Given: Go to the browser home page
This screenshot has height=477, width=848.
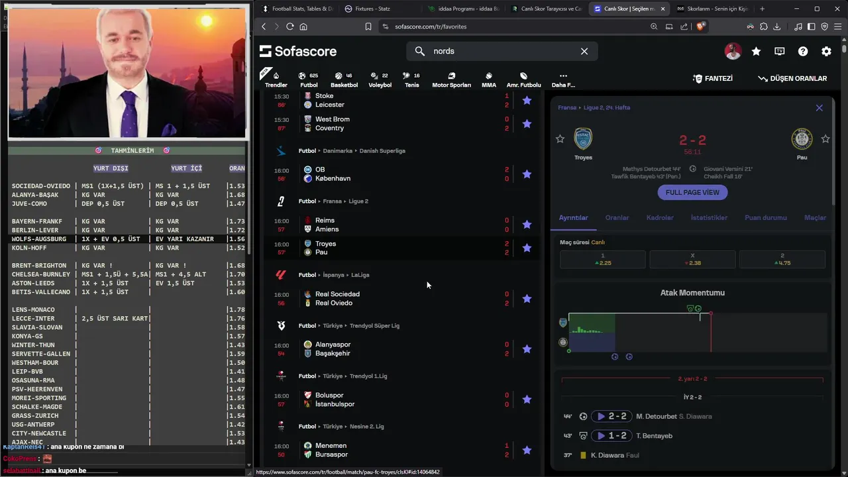Looking at the screenshot, I should pos(303,26).
